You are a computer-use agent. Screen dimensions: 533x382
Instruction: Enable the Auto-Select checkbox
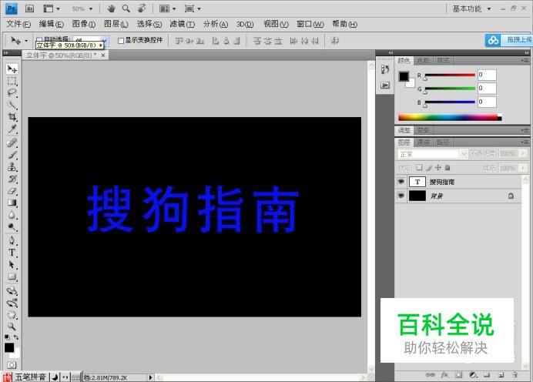[39, 40]
